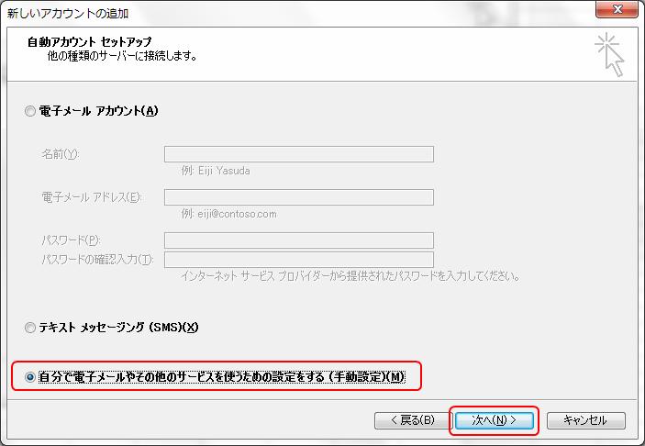Select the テキスト メッセージング (SMS) radio option
This screenshot has width=645, height=446.
[30, 328]
